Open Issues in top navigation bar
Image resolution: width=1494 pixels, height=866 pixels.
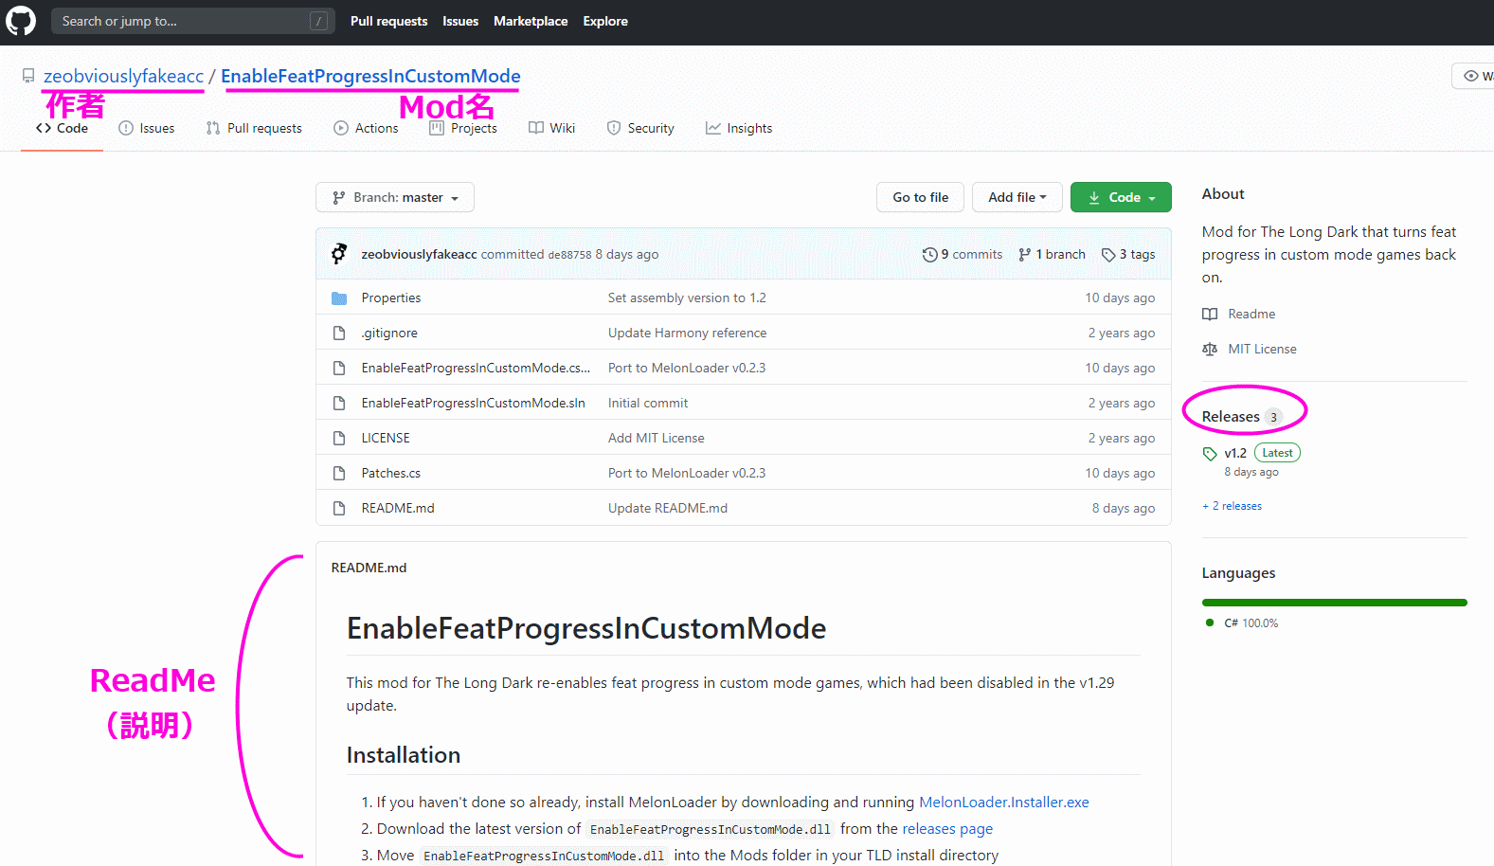pyautogui.click(x=460, y=21)
